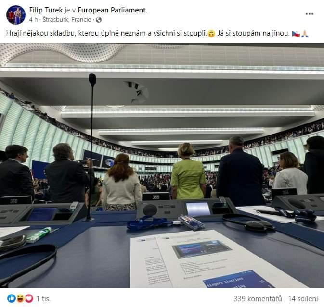Open the Filip Turek profile name link
The height and width of the screenshot is (307, 324).
(46, 10)
